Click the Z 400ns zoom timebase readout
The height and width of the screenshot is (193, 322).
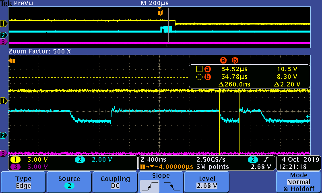[153, 160]
